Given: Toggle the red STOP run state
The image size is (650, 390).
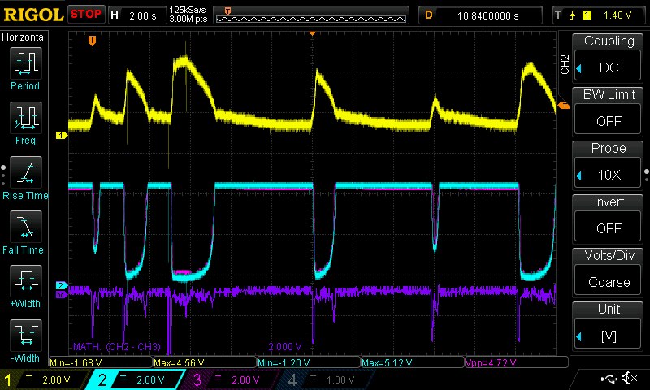Looking at the screenshot, I should coord(85,14).
